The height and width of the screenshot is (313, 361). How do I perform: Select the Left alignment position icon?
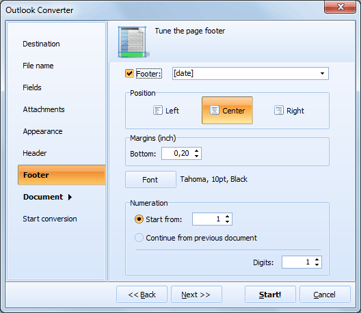pos(158,110)
